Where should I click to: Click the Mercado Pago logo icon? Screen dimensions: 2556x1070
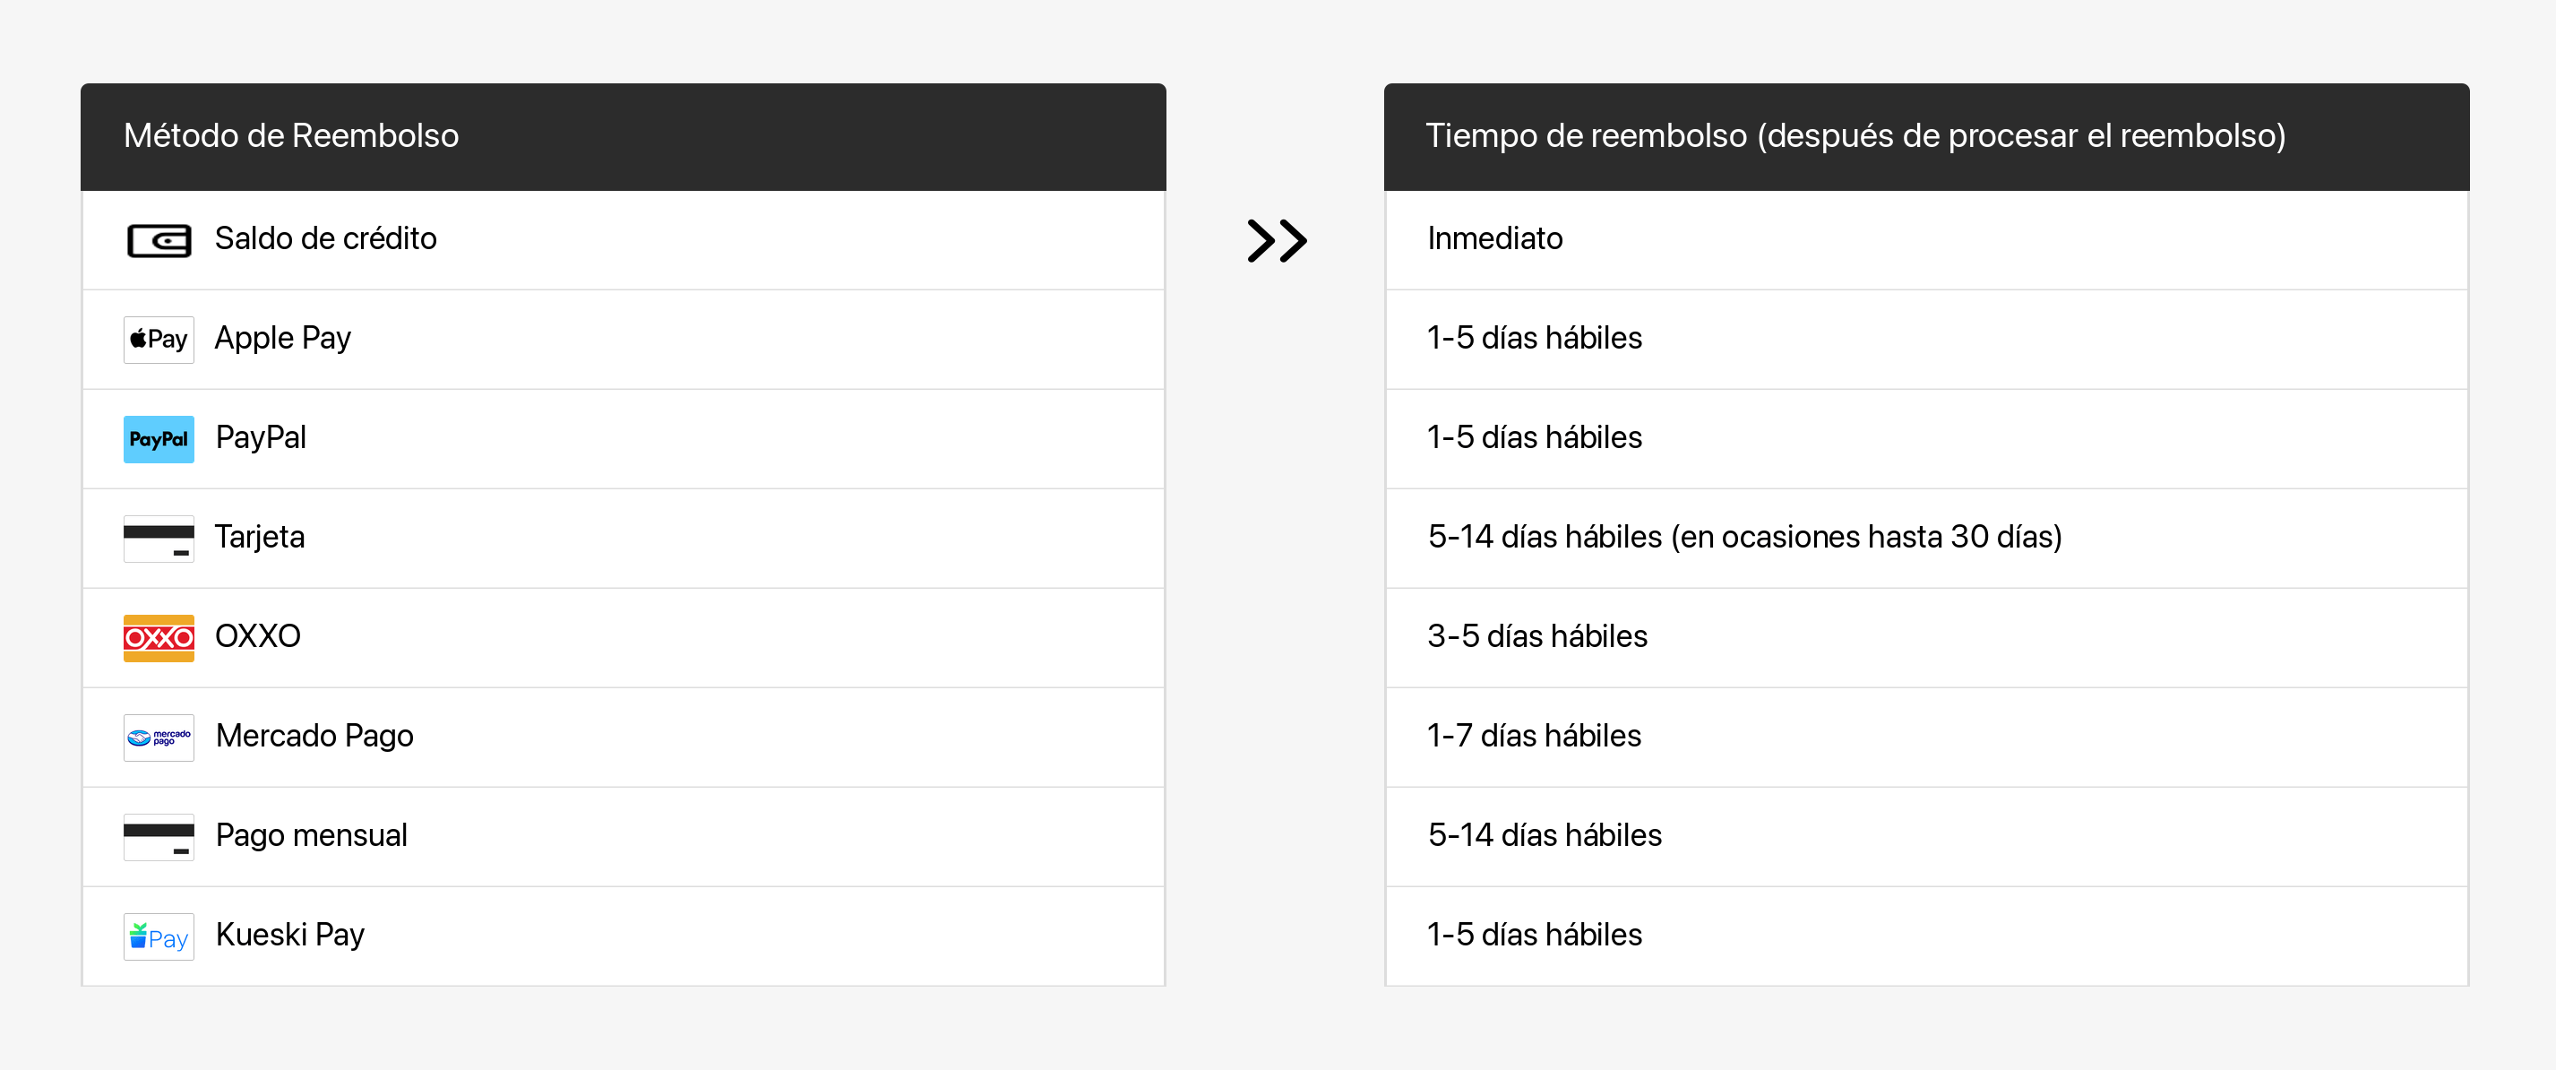click(x=159, y=738)
